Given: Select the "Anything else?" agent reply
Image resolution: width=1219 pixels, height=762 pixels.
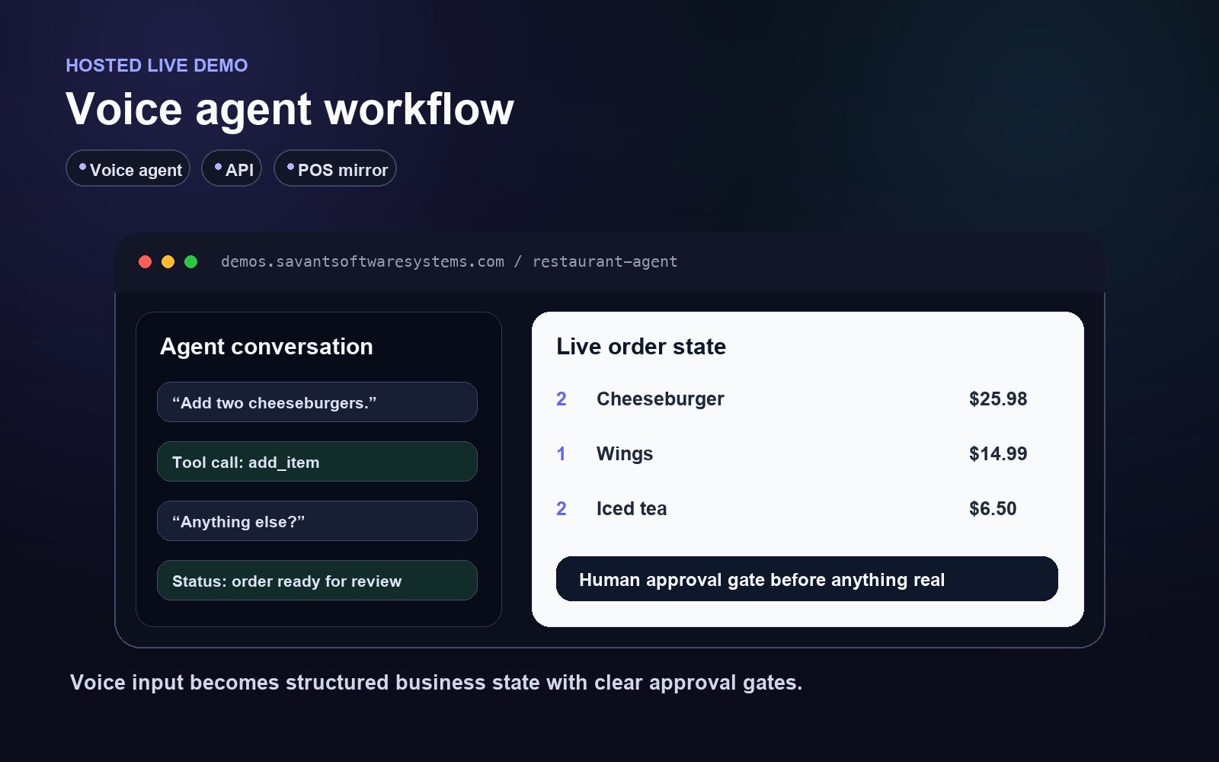Looking at the screenshot, I should (x=317, y=521).
